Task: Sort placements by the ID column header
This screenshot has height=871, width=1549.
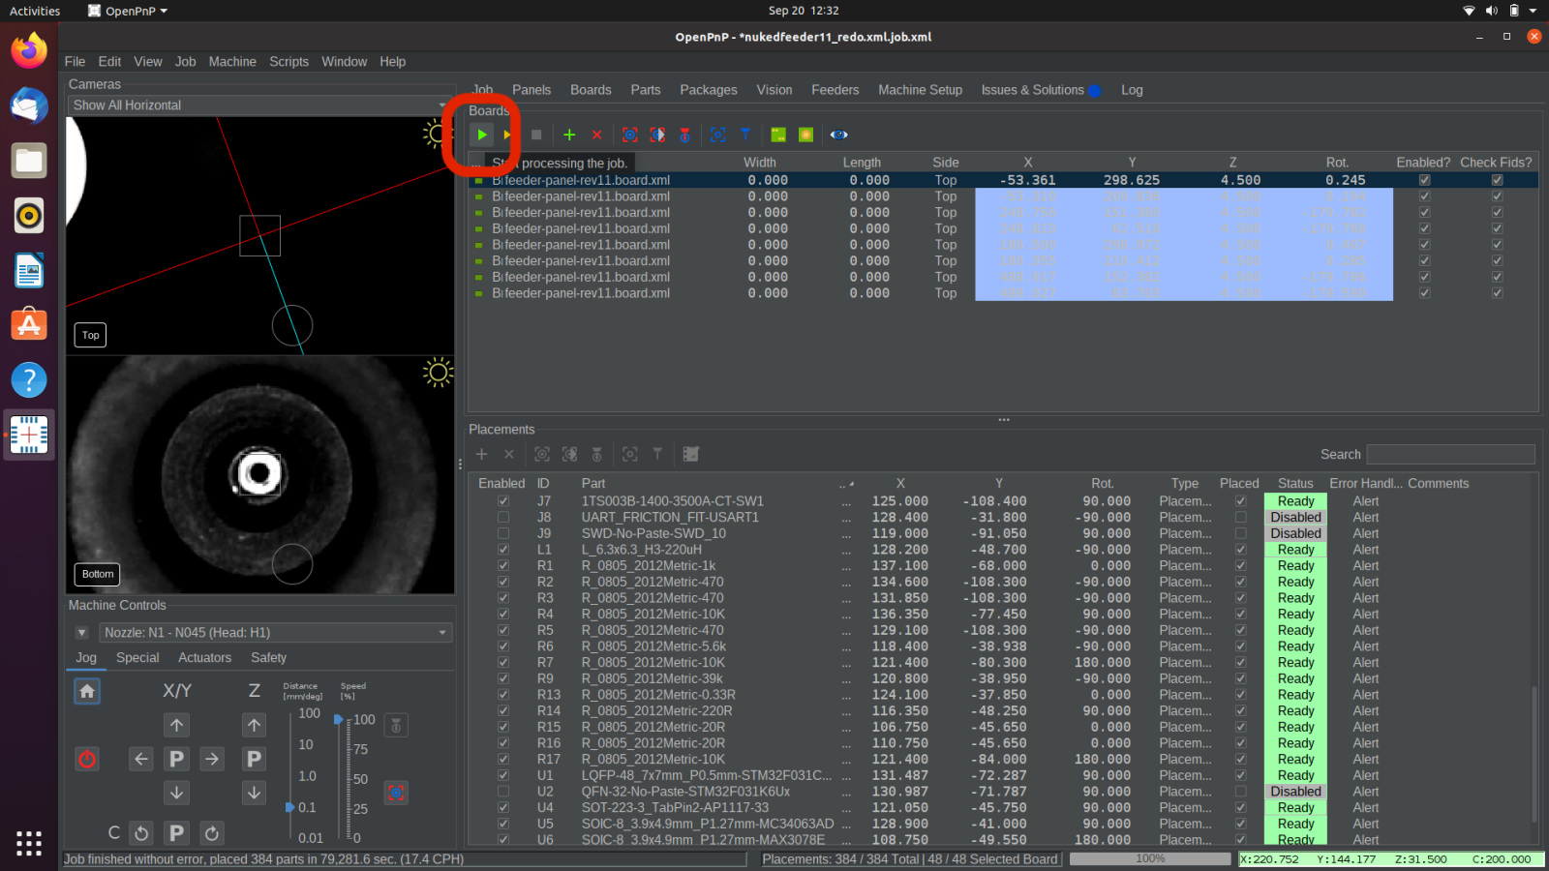Action: 543,483
